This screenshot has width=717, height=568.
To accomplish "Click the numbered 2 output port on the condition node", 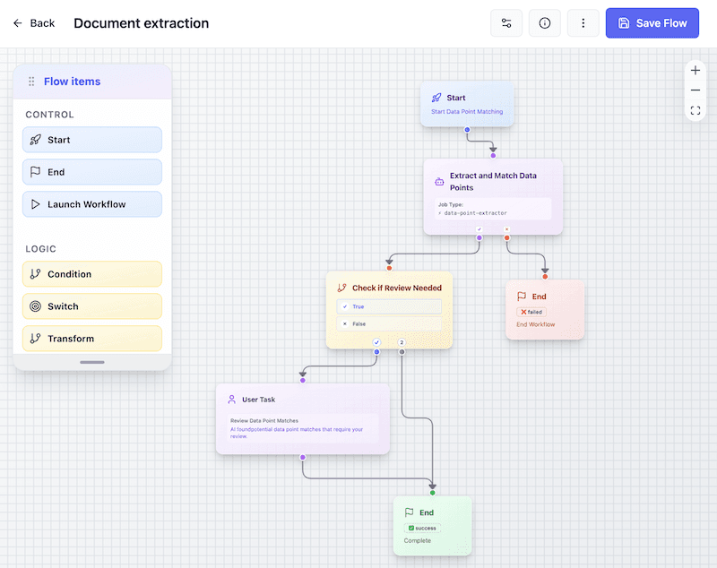I will [402, 342].
